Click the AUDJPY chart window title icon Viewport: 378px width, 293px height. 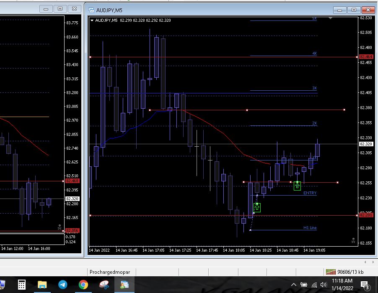(91, 10)
